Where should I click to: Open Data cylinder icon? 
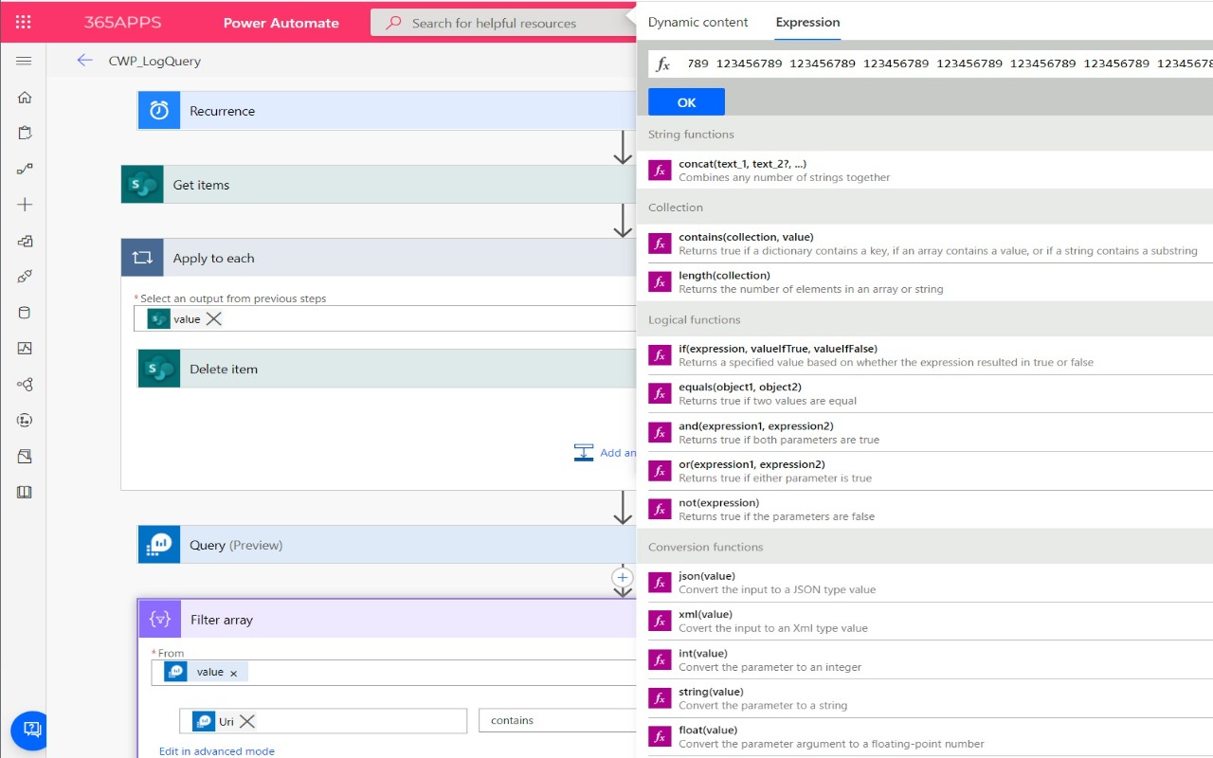(x=25, y=313)
